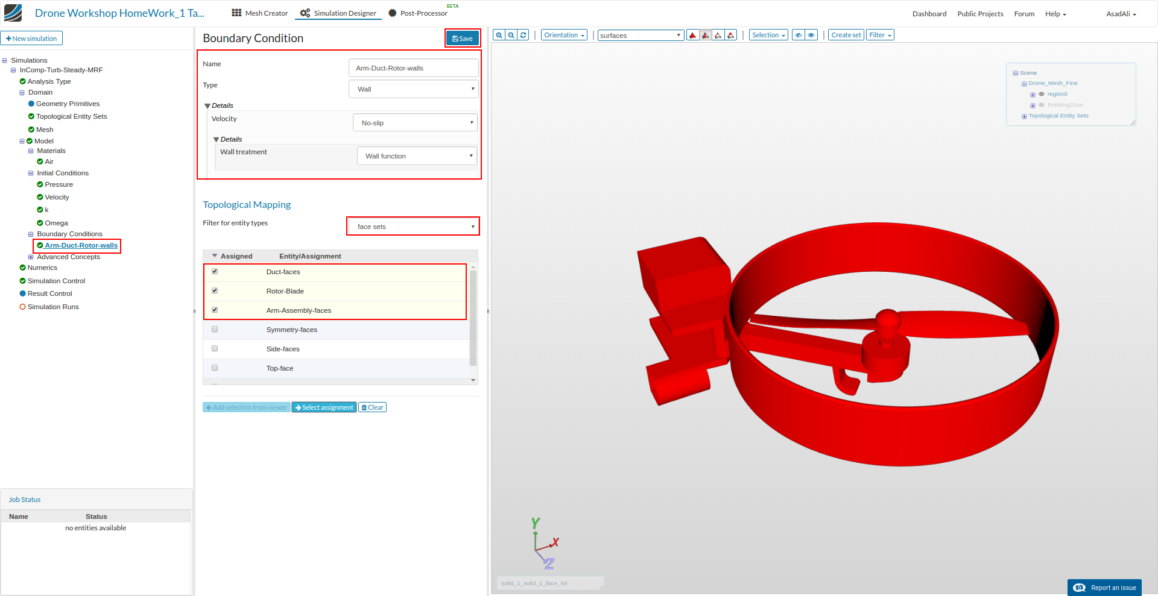This screenshot has height=596, width=1158.
Task: Click the SimScale logo icon
Action: tap(13, 13)
